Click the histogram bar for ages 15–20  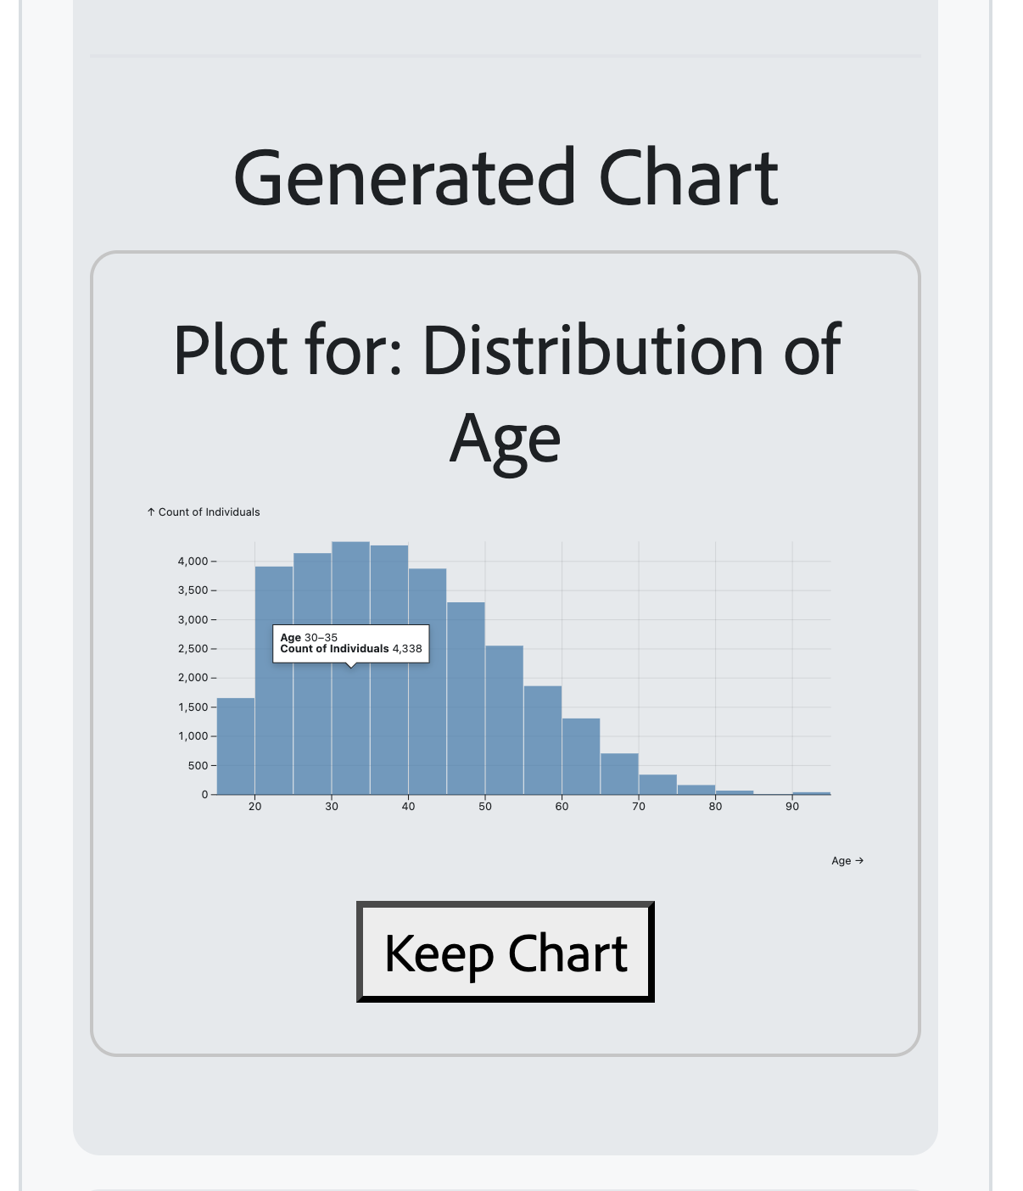click(236, 746)
